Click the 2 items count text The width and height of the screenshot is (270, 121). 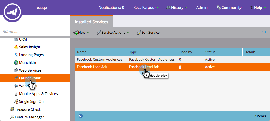tap(260, 116)
